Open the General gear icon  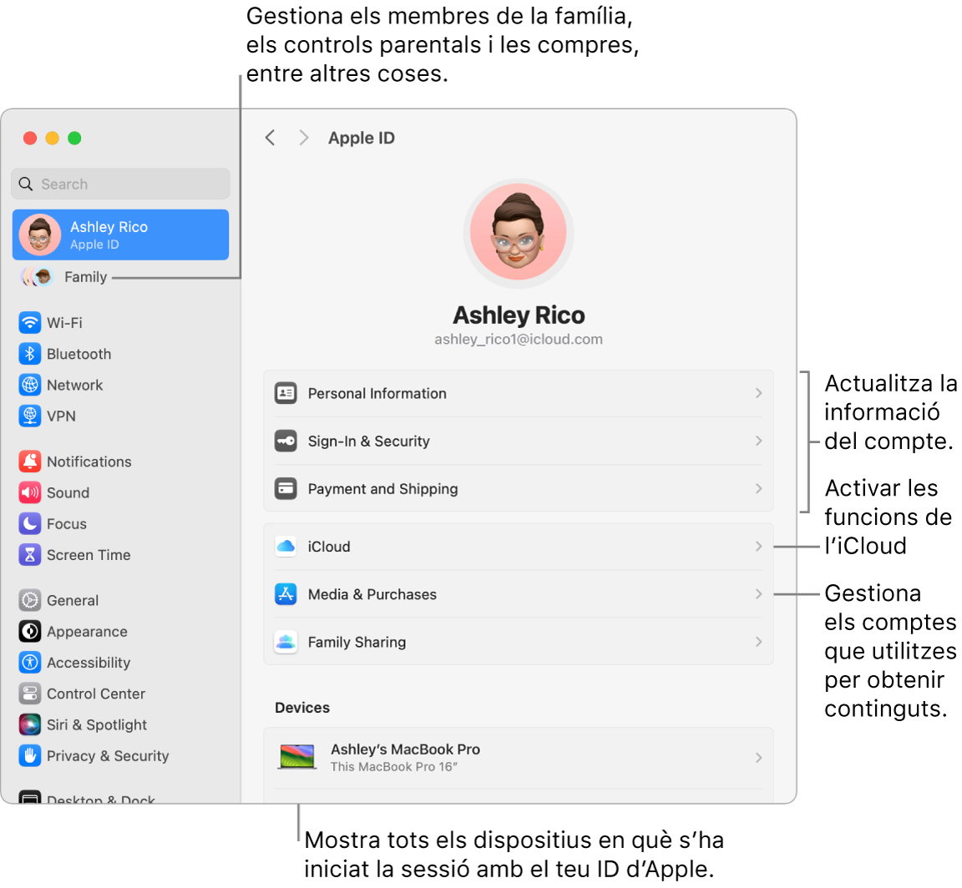29,600
